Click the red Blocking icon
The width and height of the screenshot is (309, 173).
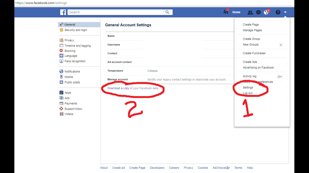click(x=61, y=51)
